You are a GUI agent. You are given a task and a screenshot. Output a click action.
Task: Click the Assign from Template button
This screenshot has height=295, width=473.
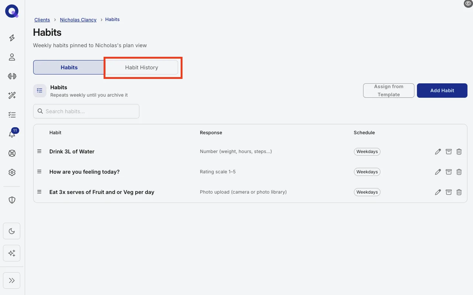(x=389, y=91)
